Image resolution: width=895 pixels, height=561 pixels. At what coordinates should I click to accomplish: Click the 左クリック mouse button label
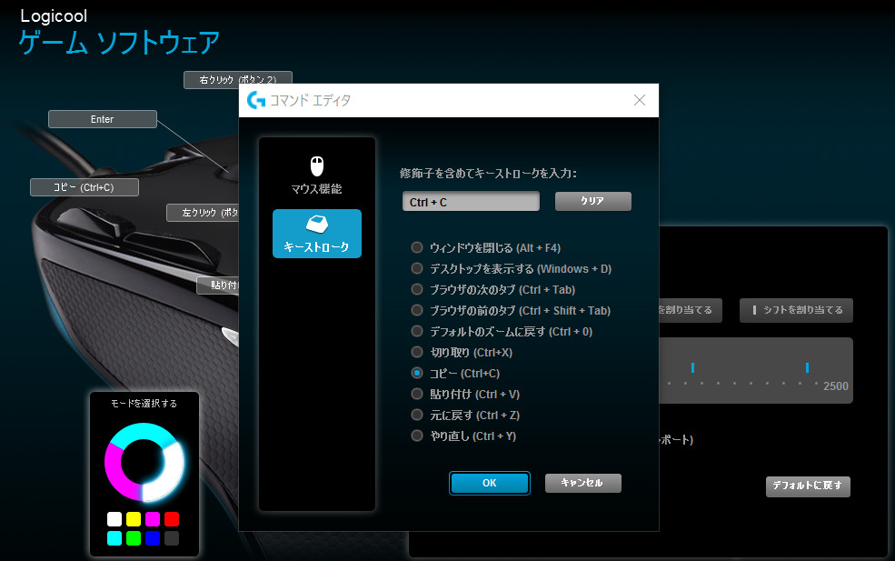pyautogui.click(x=204, y=213)
